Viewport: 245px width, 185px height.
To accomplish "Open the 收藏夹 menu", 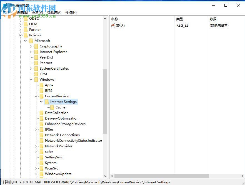I will tap(54, 12).
